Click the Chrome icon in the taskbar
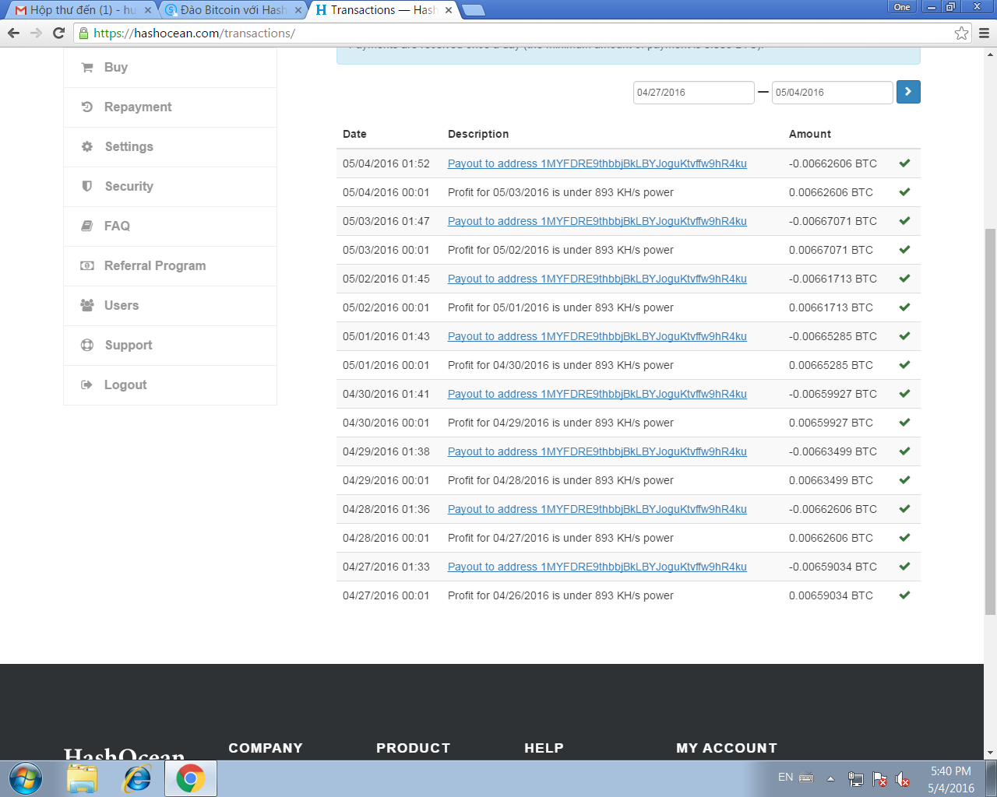 [x=190, y=778]
